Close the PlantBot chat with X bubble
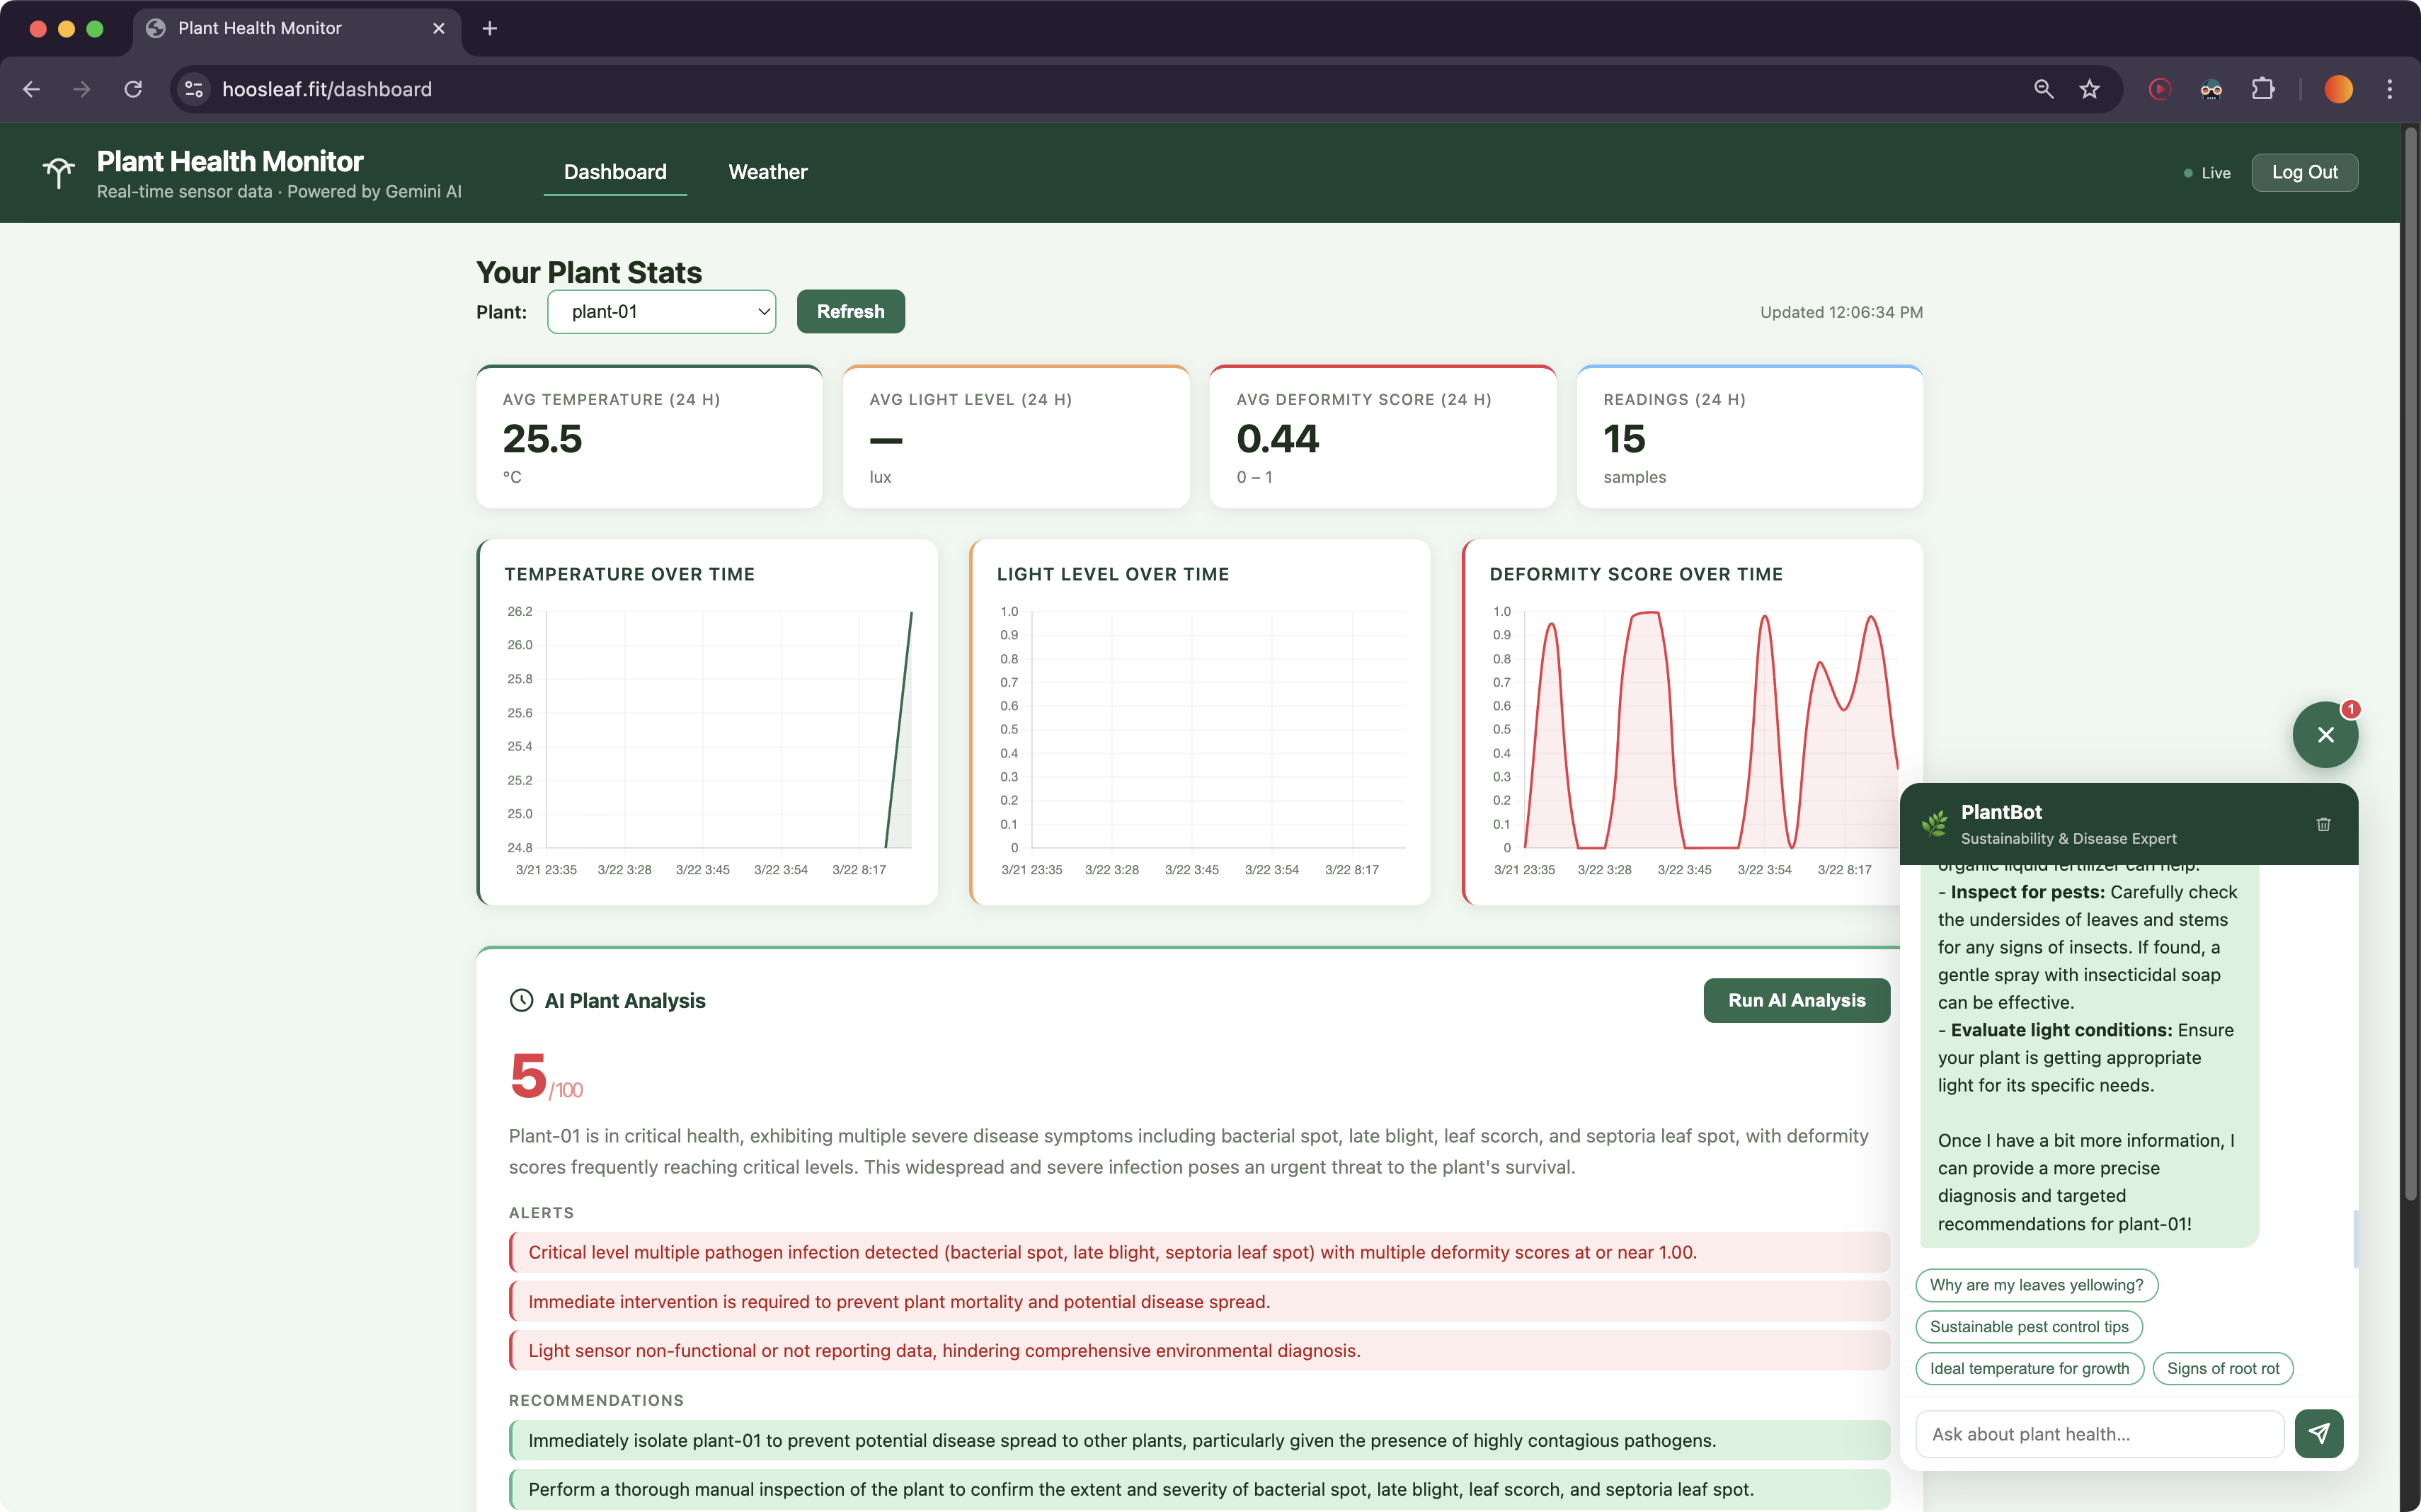The height and width of the screenshot is (1512, 2421). 2325,735
